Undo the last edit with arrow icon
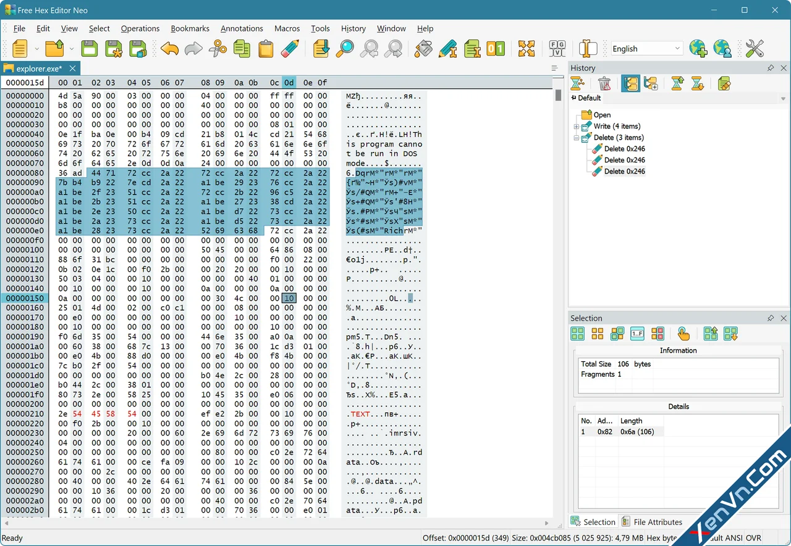 169,48
